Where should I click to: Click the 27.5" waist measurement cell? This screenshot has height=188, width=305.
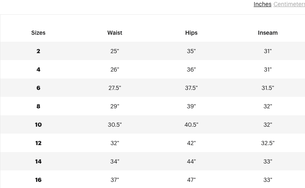click(x=115, y=88)
